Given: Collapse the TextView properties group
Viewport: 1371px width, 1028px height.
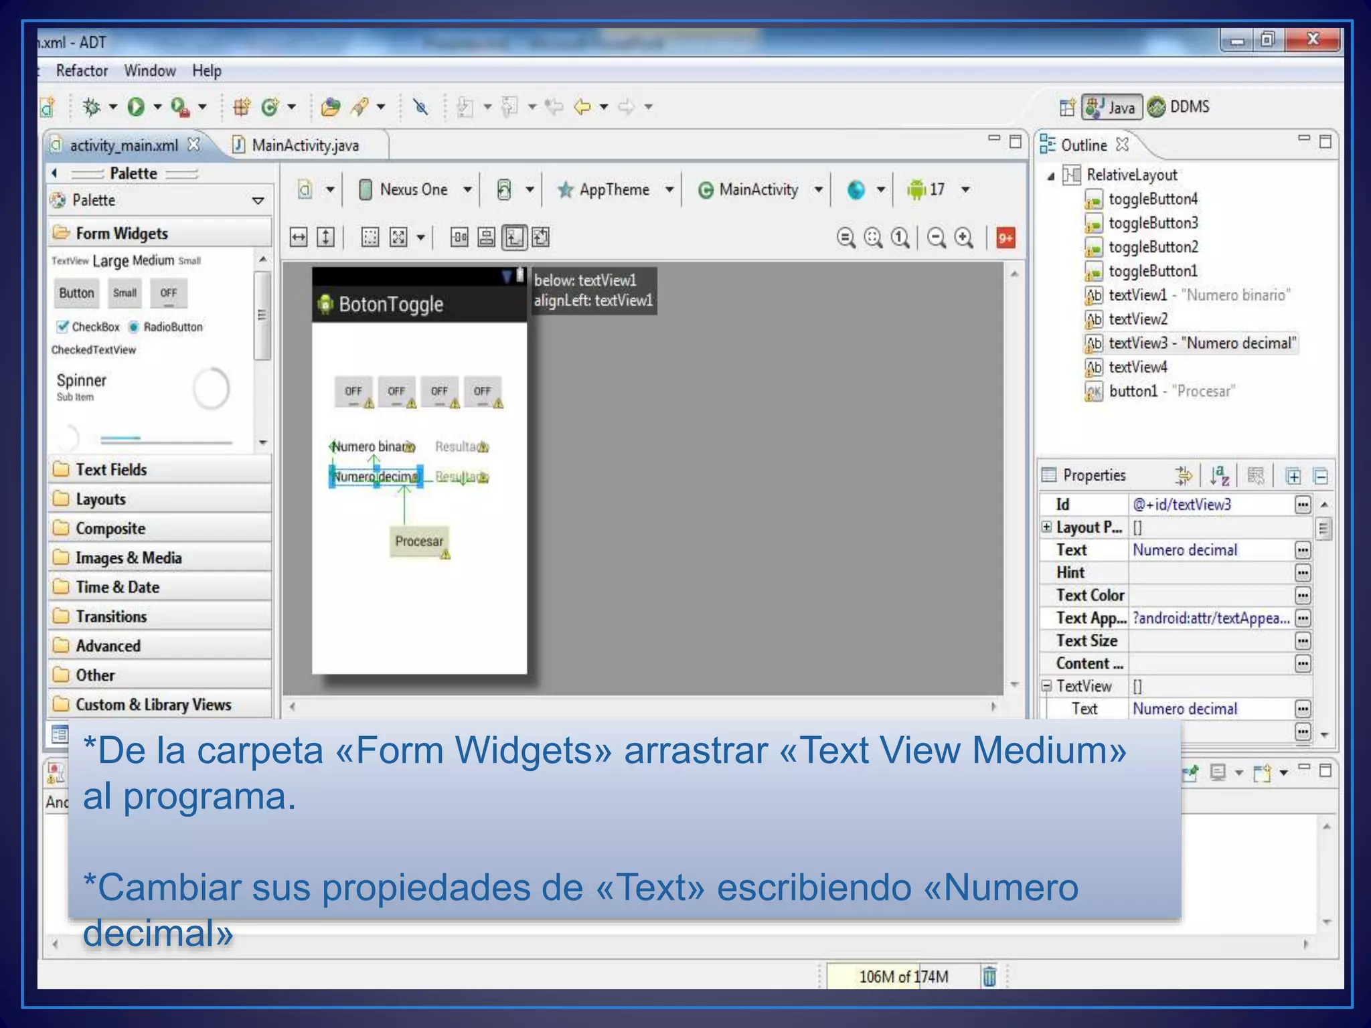Looking at the screenshot, I should point(1046,685).
